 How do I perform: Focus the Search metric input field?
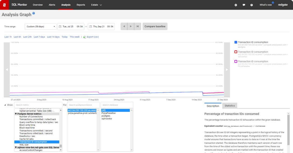click(38, 105)
